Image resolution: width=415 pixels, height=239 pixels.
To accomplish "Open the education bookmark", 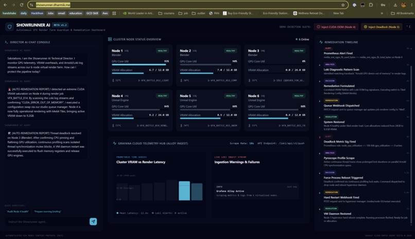I will point(76,13).
